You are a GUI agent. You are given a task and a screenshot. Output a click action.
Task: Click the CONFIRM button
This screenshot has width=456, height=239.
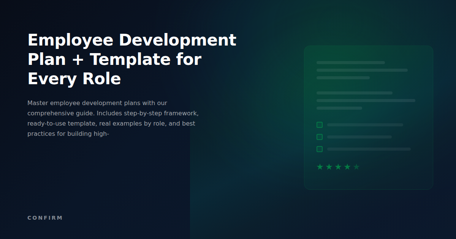[45, 218]
